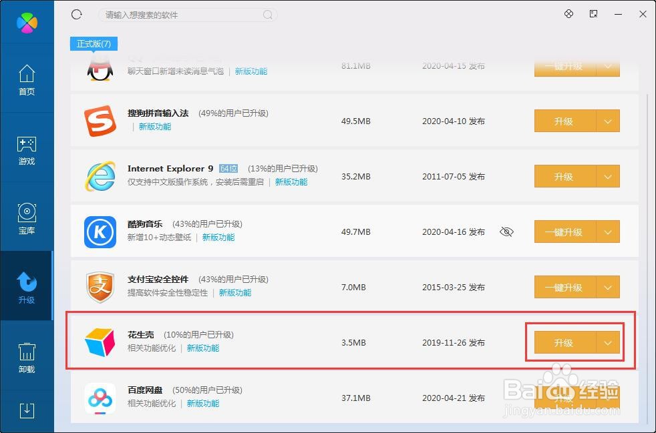This screenshot has height=433, width=656.
Task: Open 新版功能 link for Internet Explorer 9
Action: click(291, 182)
